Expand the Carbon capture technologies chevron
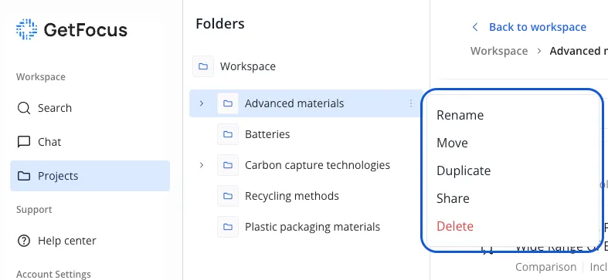This screenshot has height=280, width=608. [x=201, y=165]
